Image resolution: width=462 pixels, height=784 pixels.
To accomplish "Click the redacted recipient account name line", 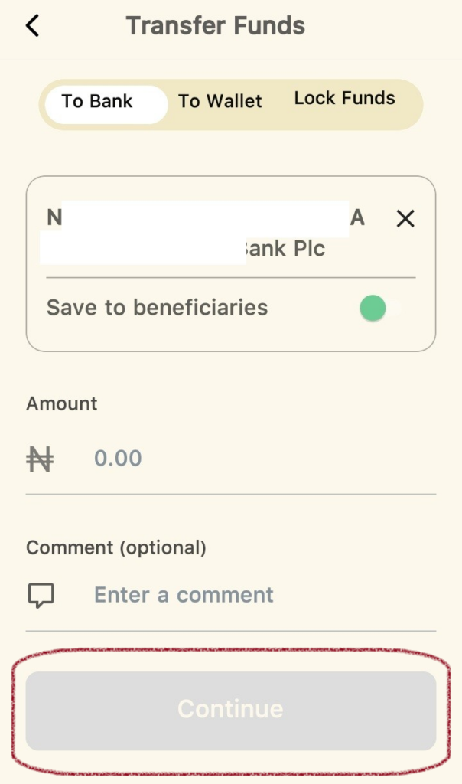I will (205, 218).
